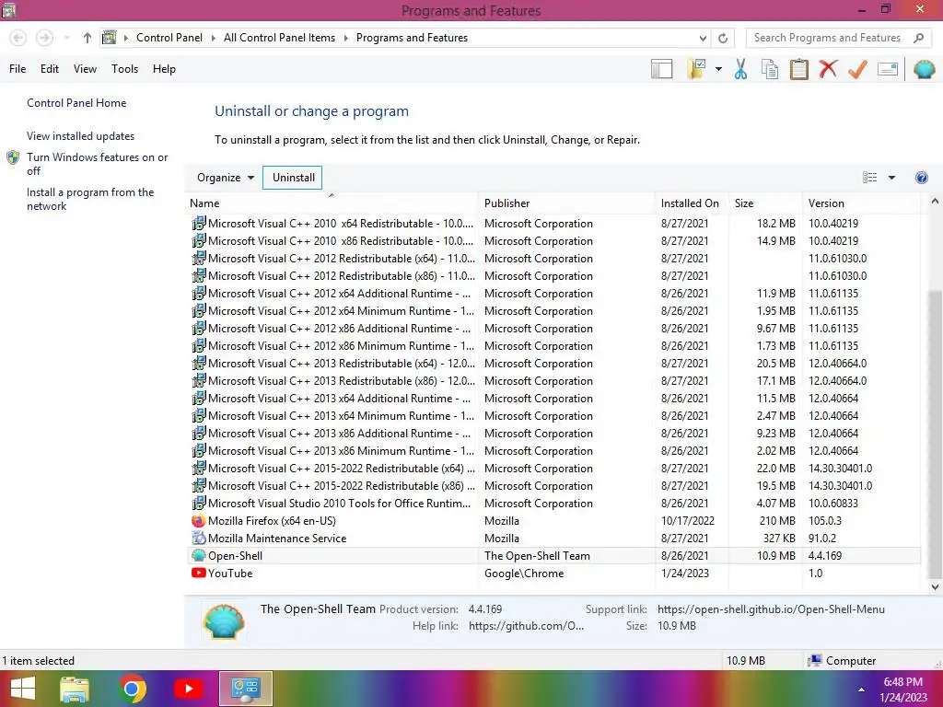Click the search magnifier icon
The image size is (943, 707).
click(918, 38)
